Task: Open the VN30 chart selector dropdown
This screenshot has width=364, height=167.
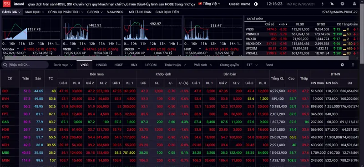Action: 78,49
